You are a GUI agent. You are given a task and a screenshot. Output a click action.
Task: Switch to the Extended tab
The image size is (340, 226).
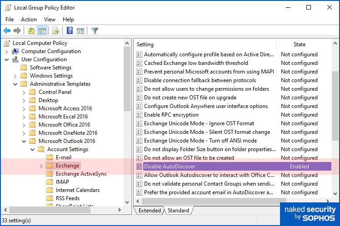click(x=150, y=211)
